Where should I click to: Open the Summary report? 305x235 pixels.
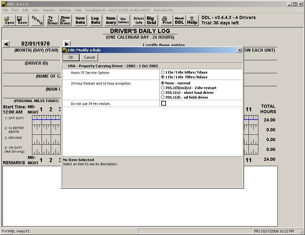[x=110, y=20]
